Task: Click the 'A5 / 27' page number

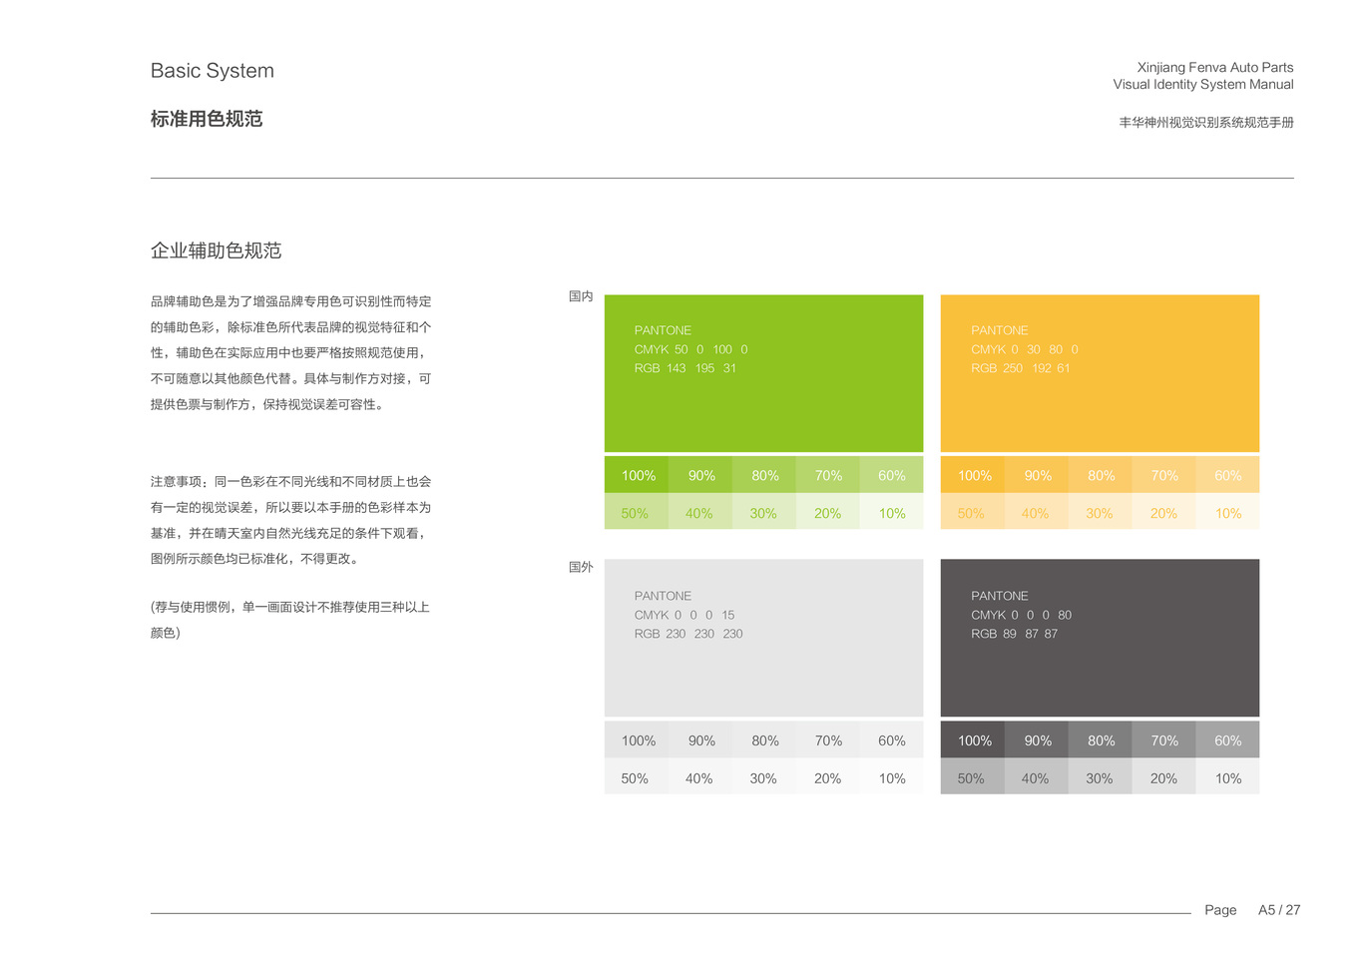Action: 1279,910
